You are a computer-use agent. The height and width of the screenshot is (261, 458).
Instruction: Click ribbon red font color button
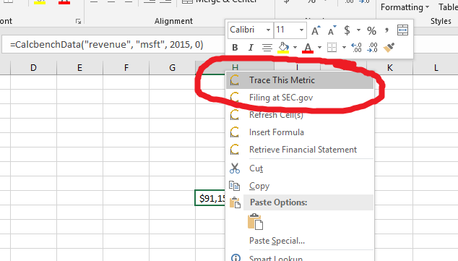[x=64, y=2]
